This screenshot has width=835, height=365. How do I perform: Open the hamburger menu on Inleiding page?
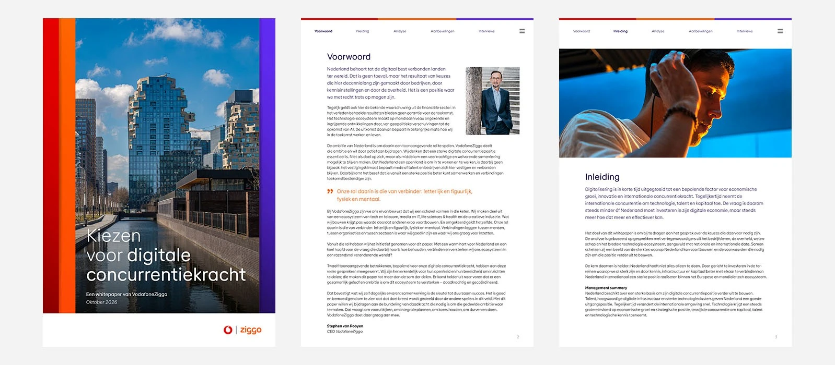(780, 31)
